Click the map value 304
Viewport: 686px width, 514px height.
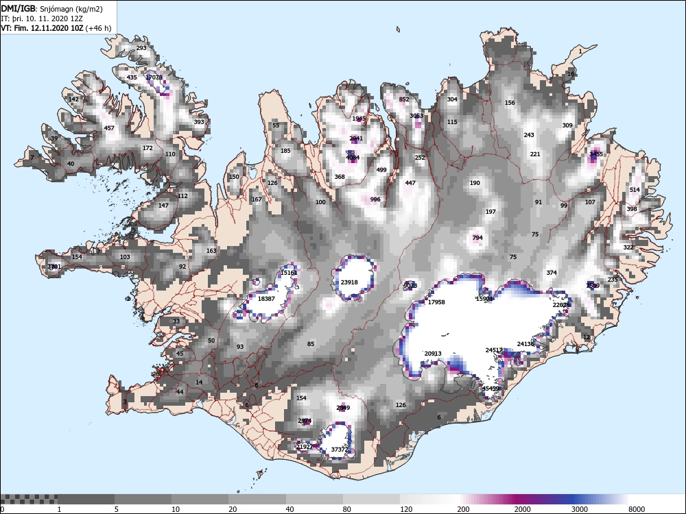452,99
